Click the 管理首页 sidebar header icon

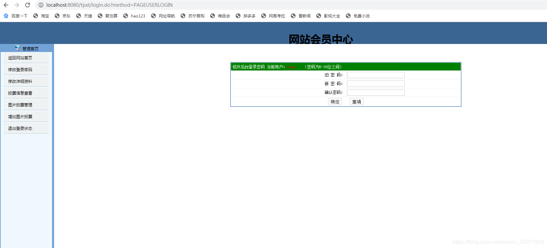(x=17, y=48)
